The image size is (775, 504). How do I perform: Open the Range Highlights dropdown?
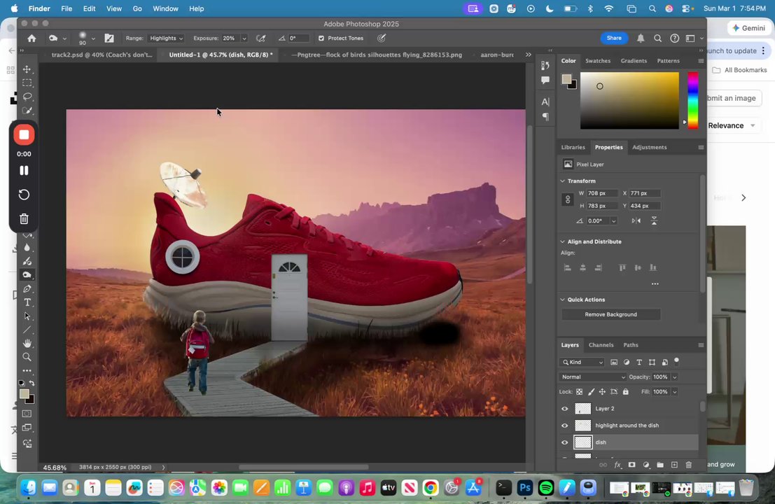pyautogui.click(x=166, y=38)
